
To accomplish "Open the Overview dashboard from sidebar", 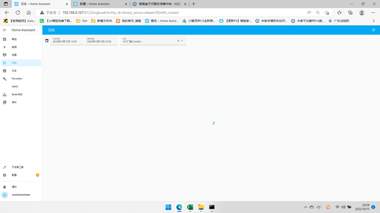I will click(21, 39).
